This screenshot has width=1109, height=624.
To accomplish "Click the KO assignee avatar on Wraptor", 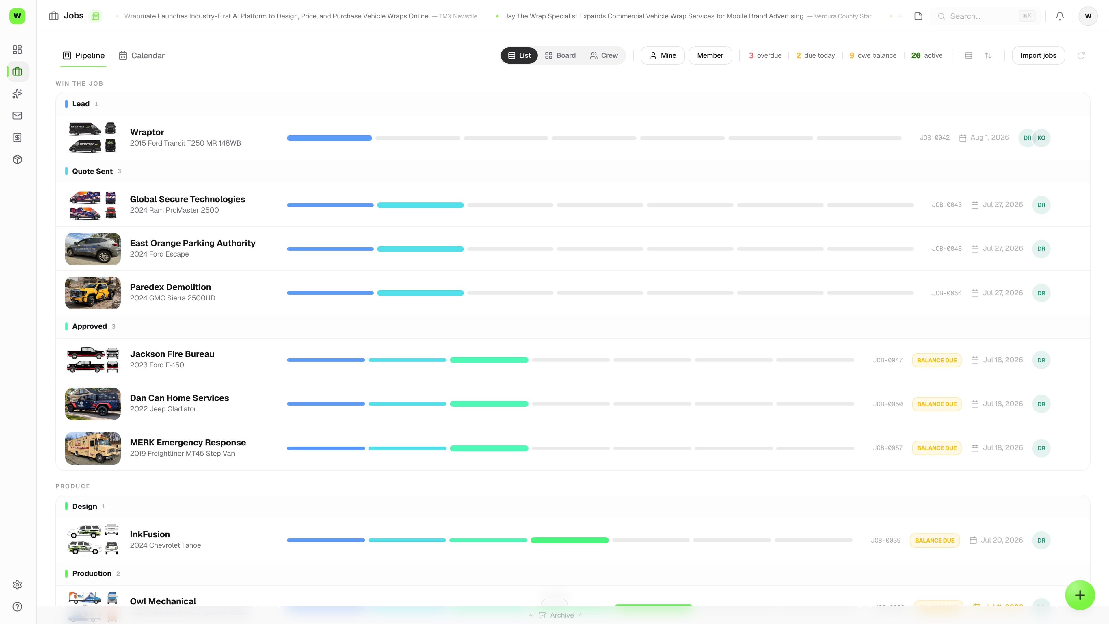I will (1041, 138).
